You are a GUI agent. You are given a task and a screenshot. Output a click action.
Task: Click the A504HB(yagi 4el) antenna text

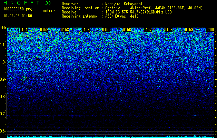click(122, 16)
